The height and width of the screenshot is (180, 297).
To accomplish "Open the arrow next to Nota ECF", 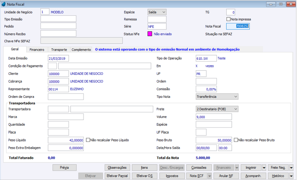I will coord(209,176).
